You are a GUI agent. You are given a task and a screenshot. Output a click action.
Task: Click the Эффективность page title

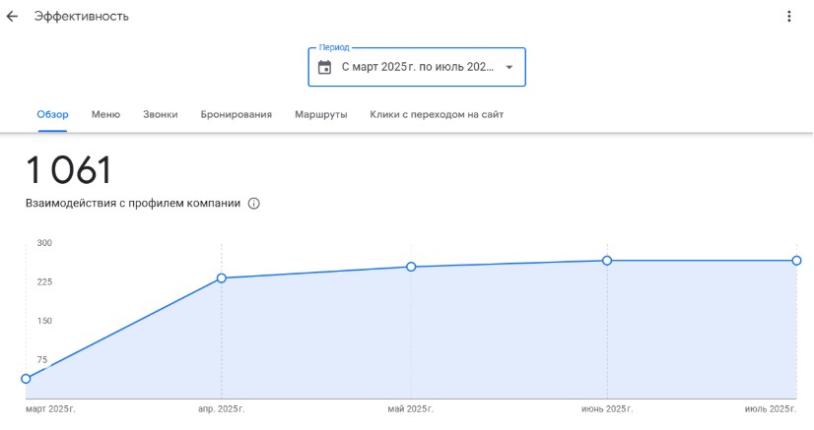click(81, 17)
